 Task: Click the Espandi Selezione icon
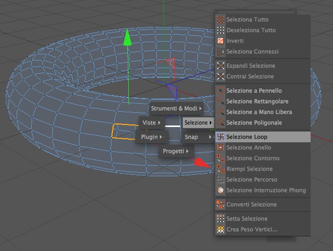220,66
